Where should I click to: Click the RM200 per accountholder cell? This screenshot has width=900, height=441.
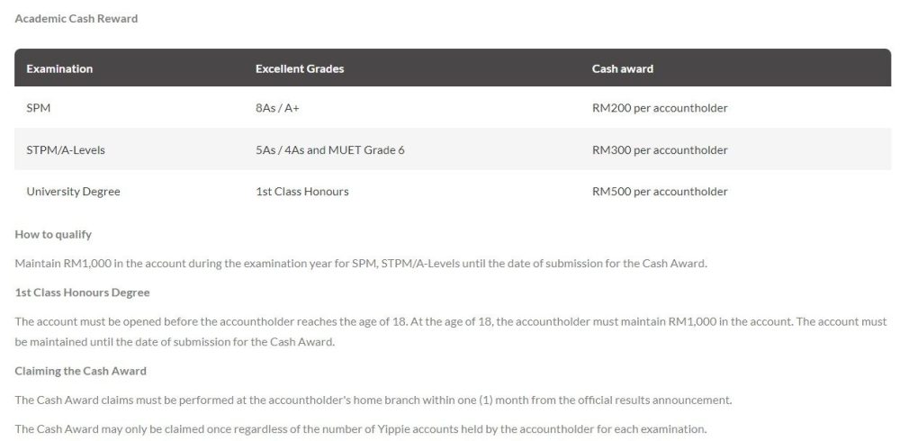660,108
